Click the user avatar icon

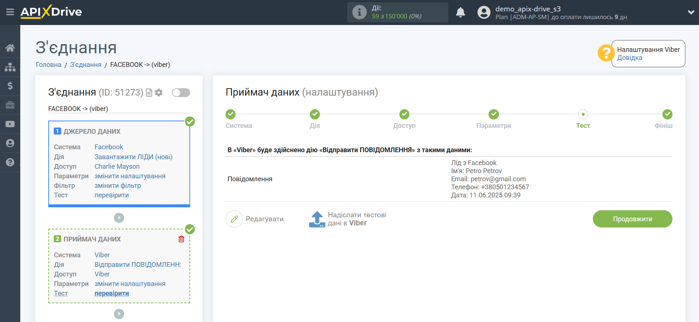(x=484, y=12)
